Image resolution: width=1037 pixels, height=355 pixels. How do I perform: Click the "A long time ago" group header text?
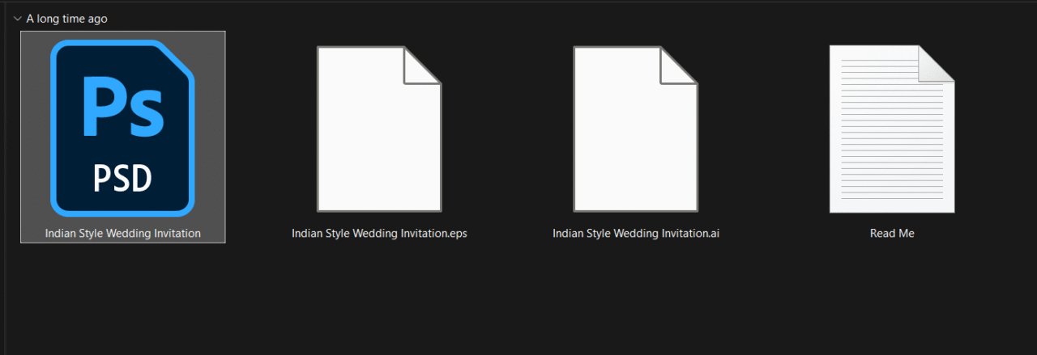point(66,19)
